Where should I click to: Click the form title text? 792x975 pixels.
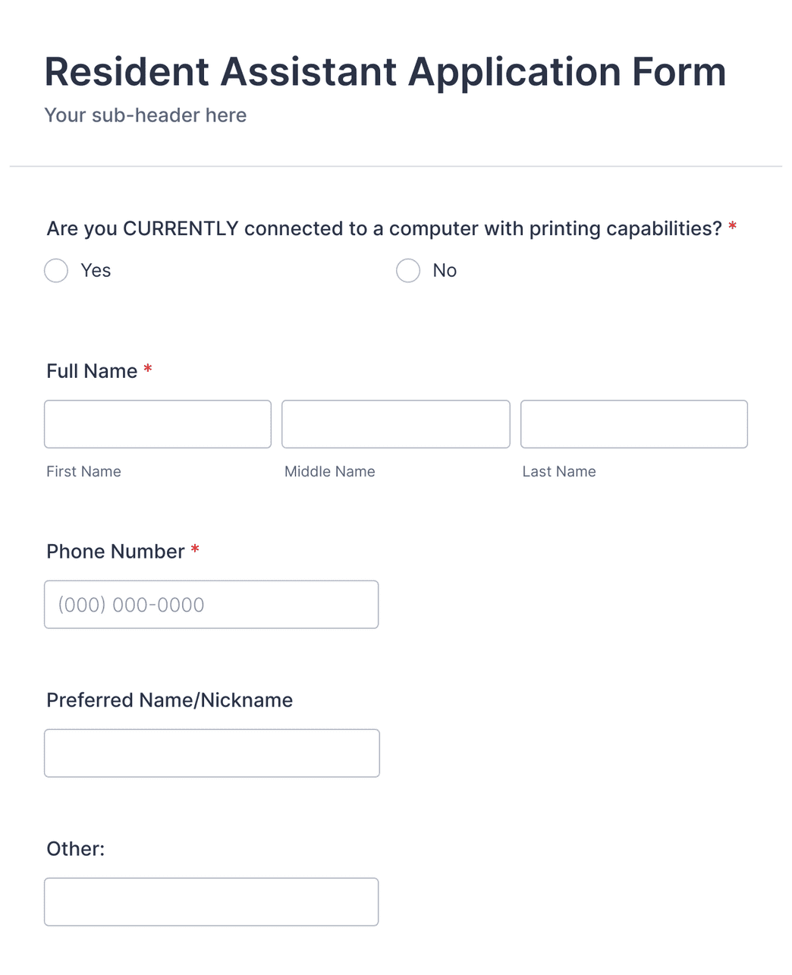[x=385, y=71]
